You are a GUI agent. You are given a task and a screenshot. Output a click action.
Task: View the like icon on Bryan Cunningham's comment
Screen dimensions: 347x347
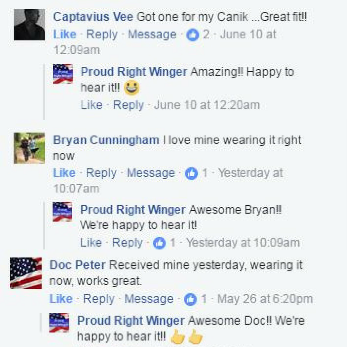[191, 173]
